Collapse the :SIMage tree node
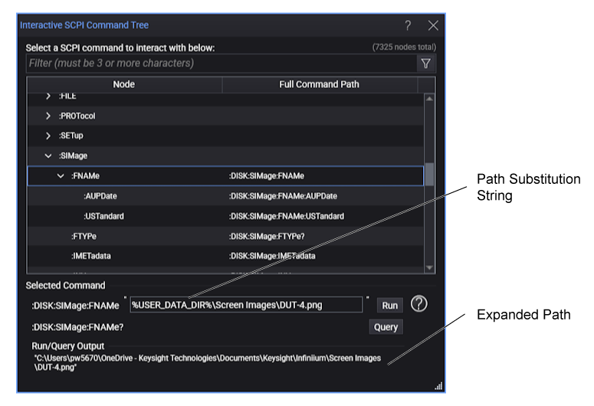This screenshot has width=594, height=406. pos(48,156)
